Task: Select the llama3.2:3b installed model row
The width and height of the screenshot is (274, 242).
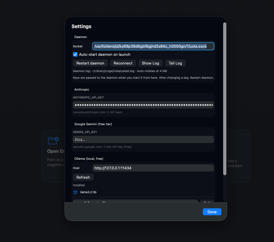Action: 143,192
